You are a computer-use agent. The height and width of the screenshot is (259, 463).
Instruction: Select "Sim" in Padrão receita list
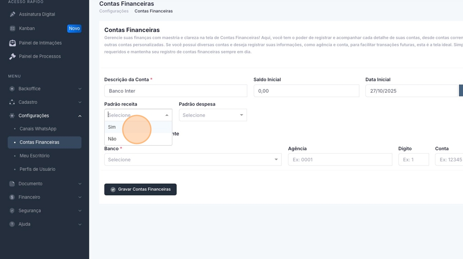pos(112,127)
